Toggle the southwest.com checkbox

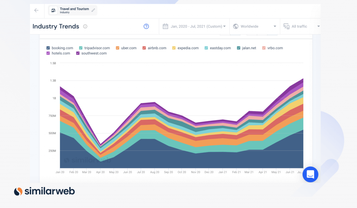(78, 53)
